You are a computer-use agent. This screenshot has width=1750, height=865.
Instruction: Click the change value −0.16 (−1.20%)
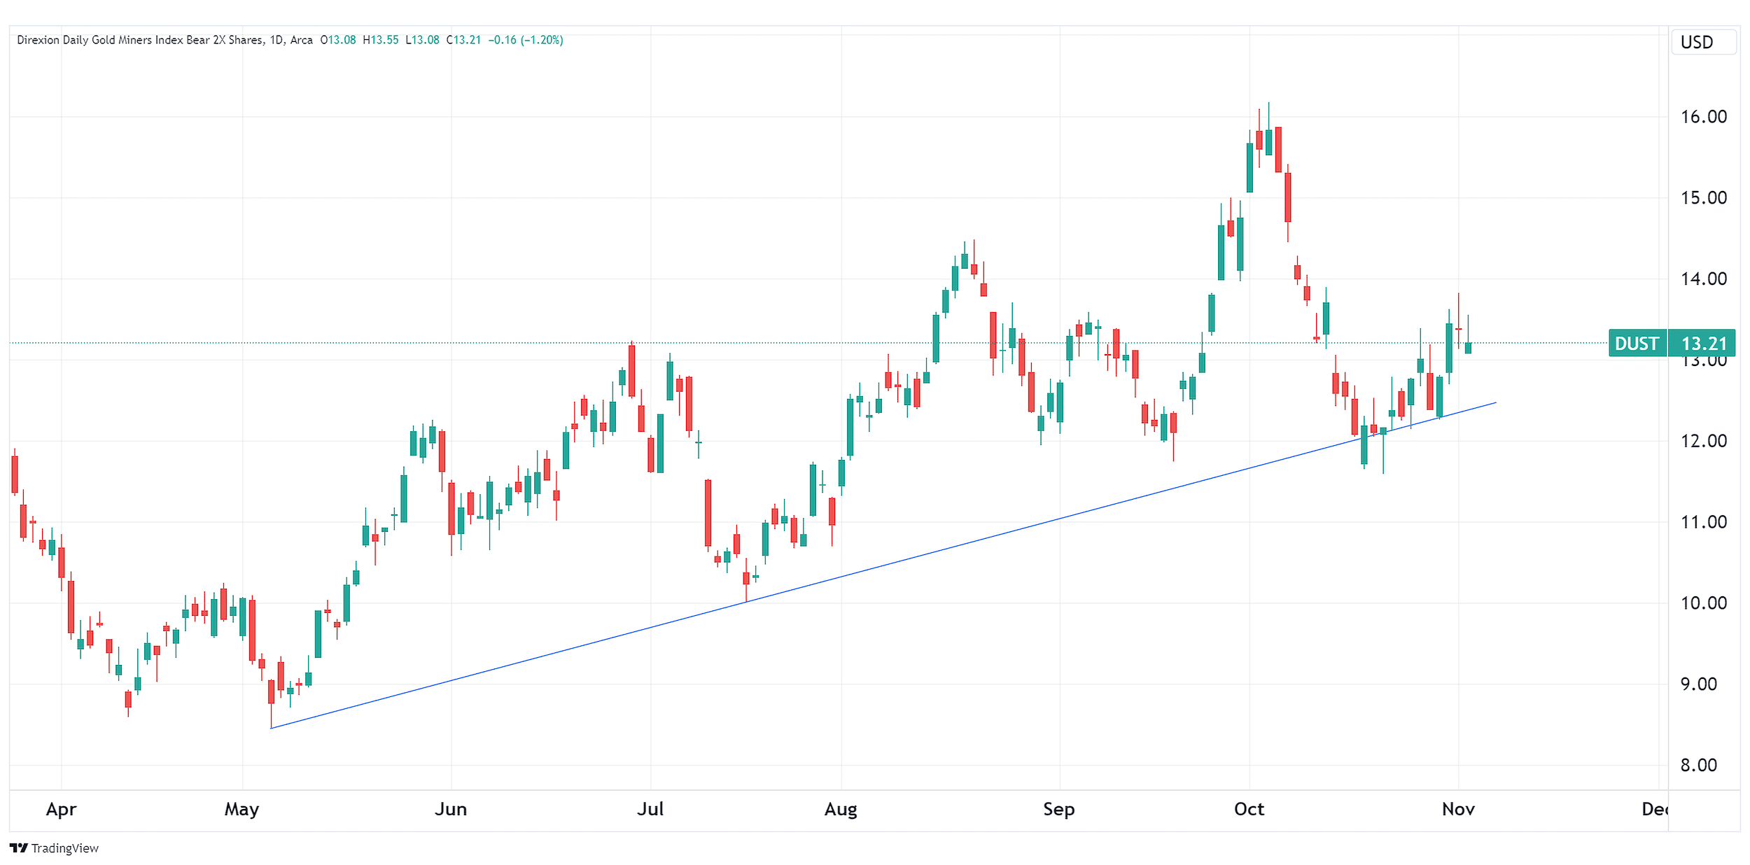(x=526, y=40)
